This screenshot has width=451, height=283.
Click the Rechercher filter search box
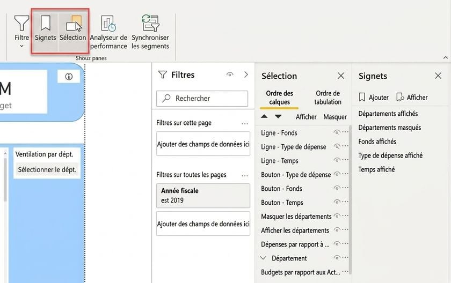click(x=202, y=99)
